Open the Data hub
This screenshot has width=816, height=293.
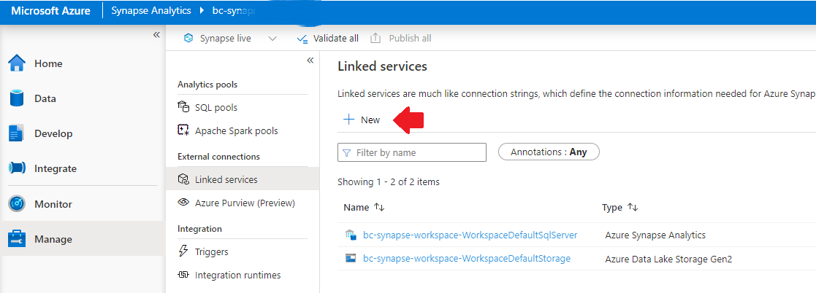click(82, 98)
